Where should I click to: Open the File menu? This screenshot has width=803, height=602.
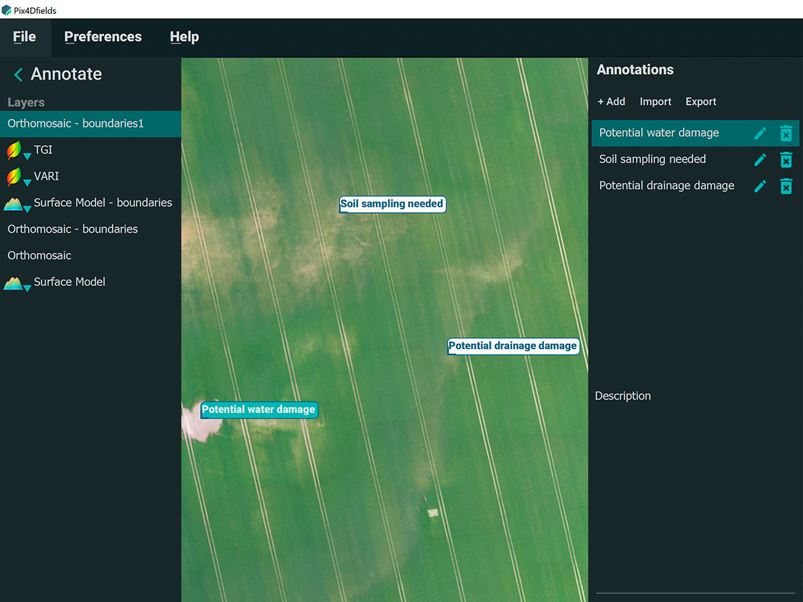[x=25, y=37]
